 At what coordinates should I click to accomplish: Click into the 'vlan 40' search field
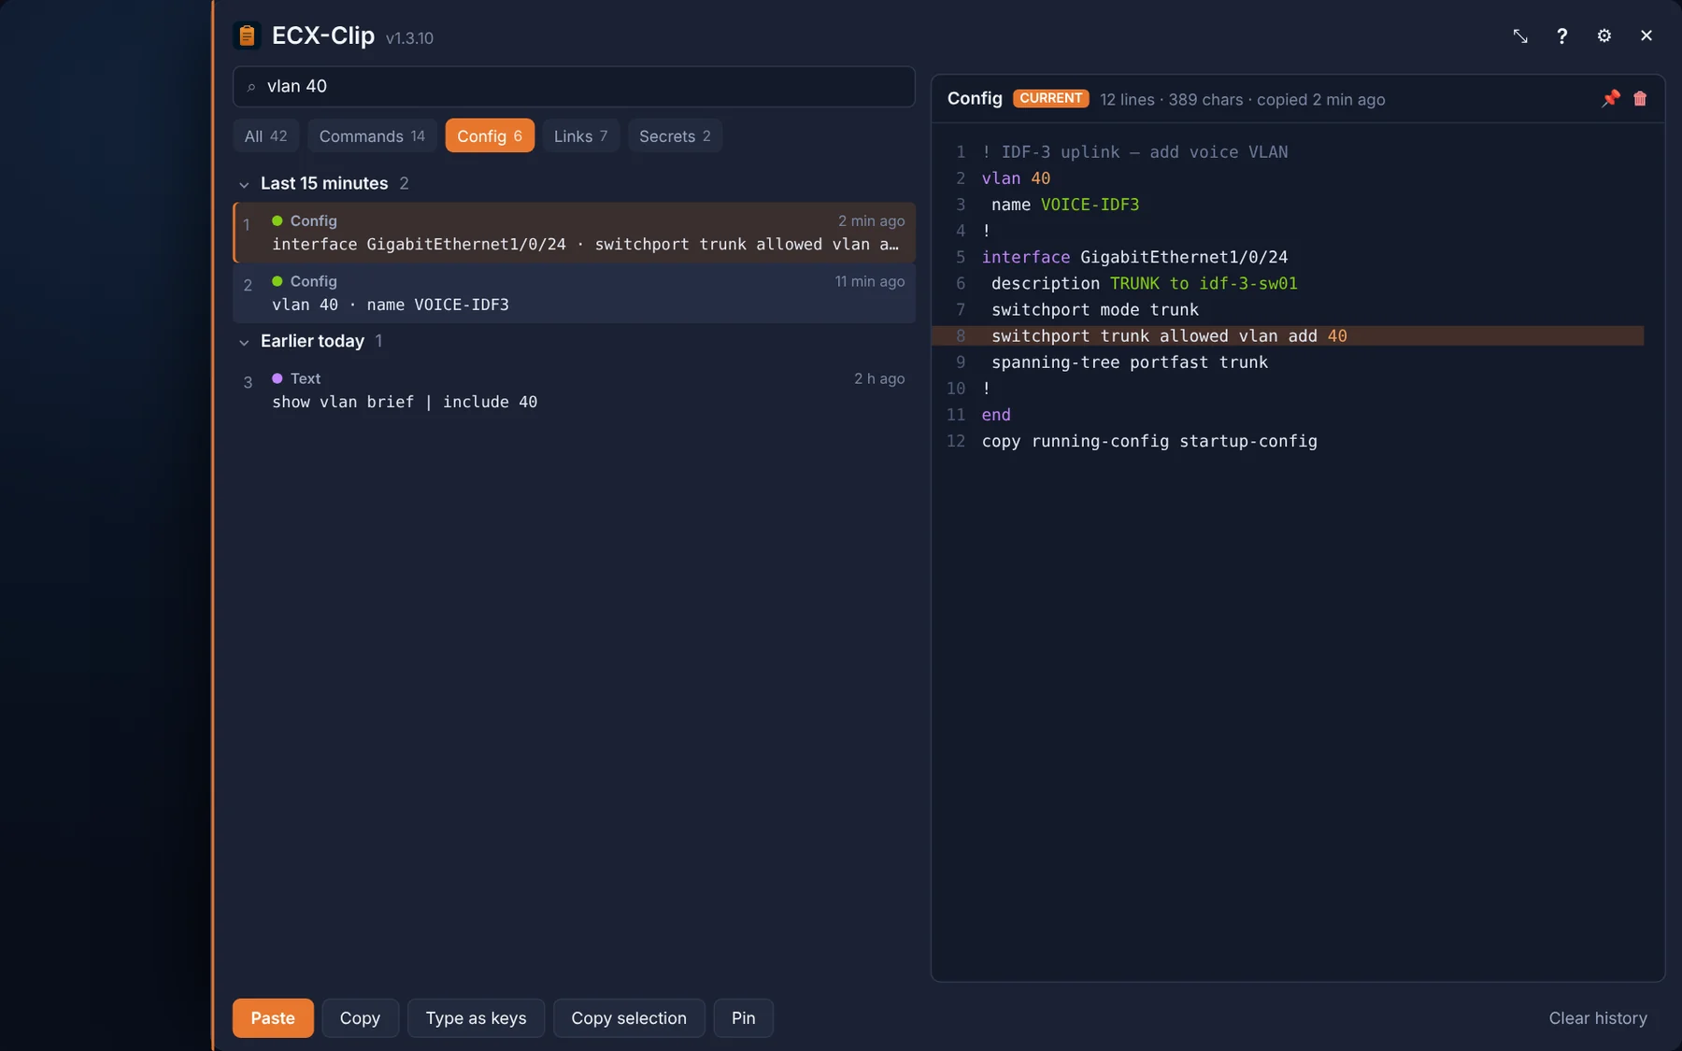pyautogui.click(x=574, y=86)
